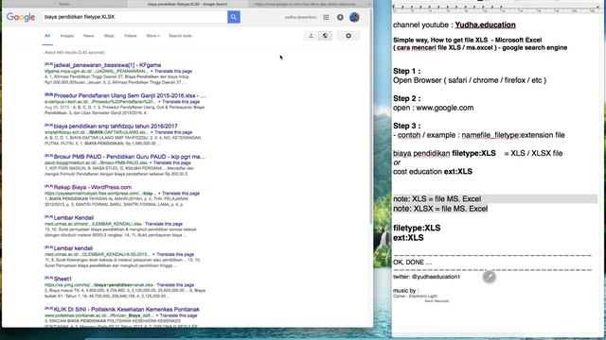Expand URL dropdown arrow of smp tahfidzqu result
606x340 pixels.
(151, 132)
